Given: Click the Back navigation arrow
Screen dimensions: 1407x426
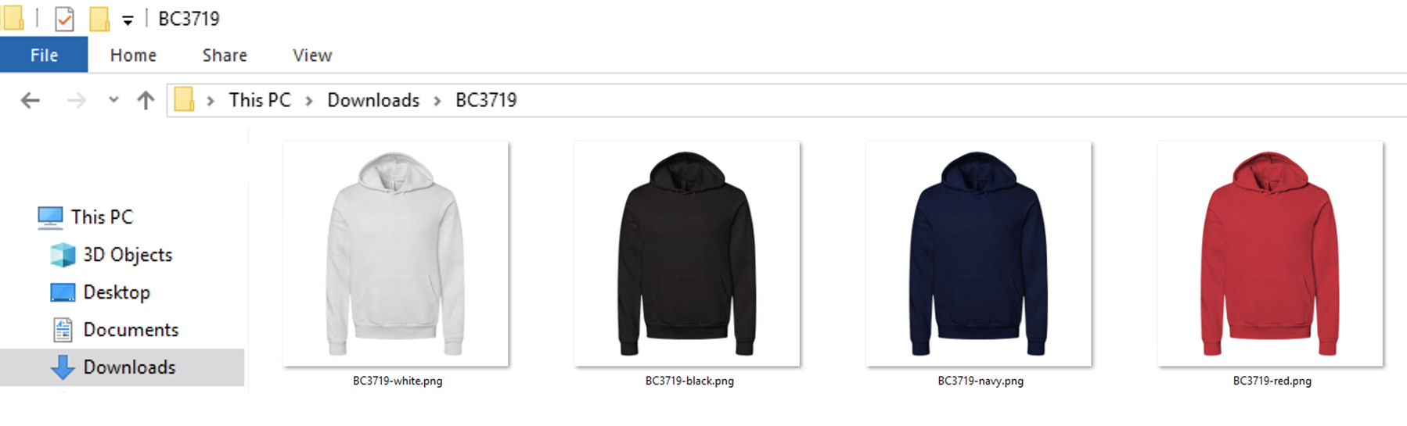Looking at the screenshot, I should coord(30,100).
